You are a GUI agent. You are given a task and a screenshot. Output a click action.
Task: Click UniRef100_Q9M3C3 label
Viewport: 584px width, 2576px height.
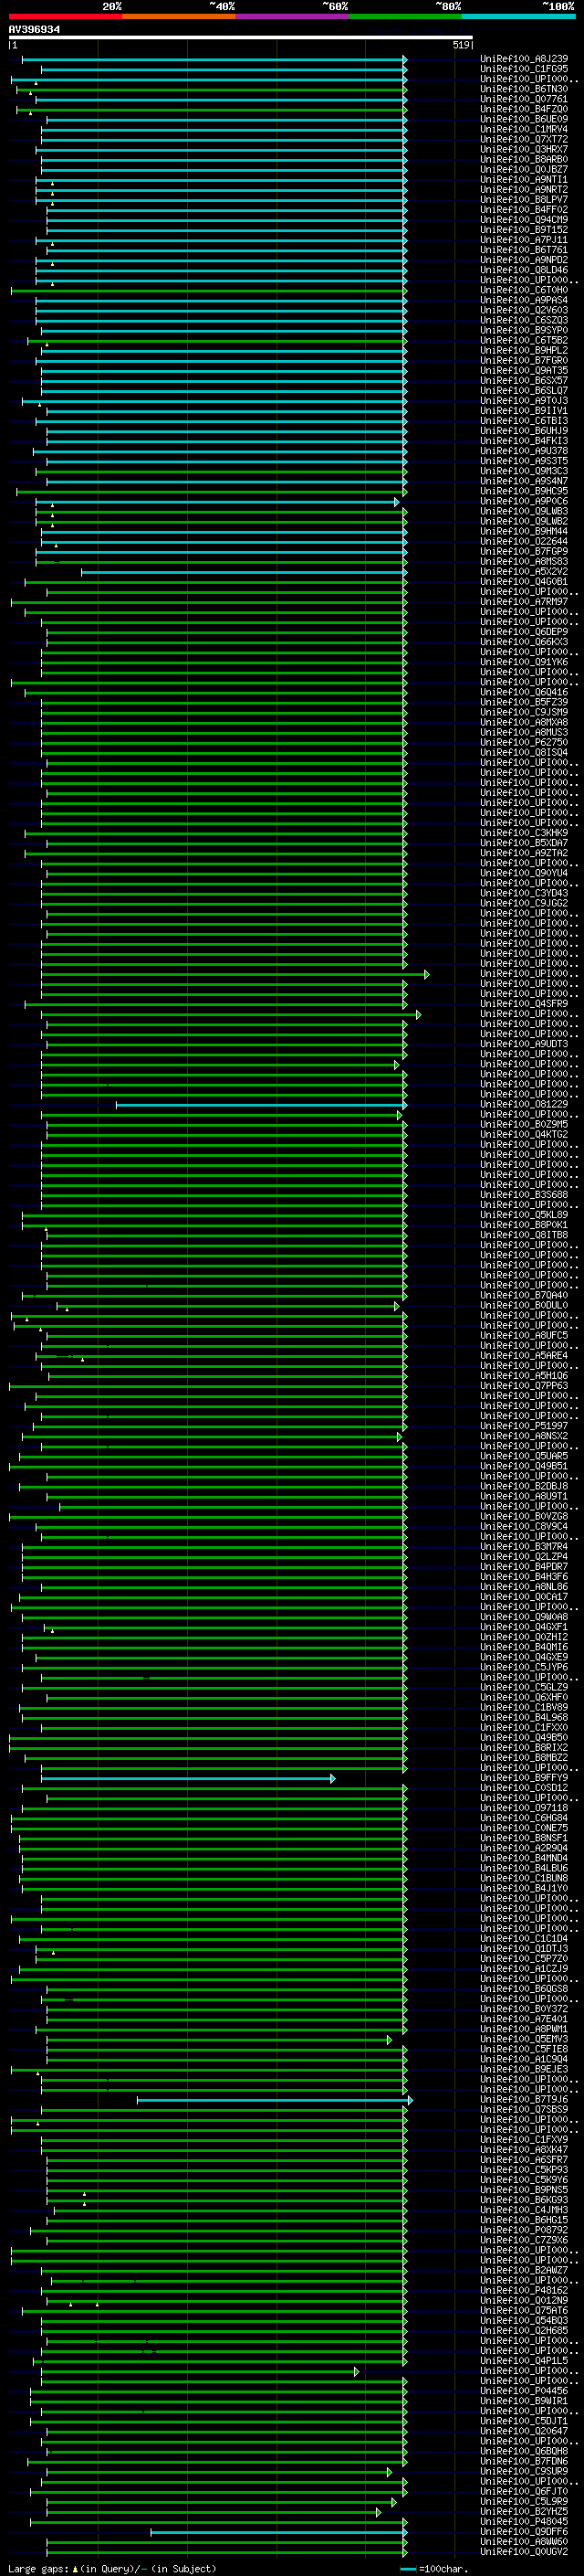524,471
